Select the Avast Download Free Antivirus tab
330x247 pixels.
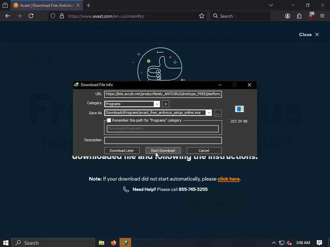pyautogui.click(x=46, y=5)
